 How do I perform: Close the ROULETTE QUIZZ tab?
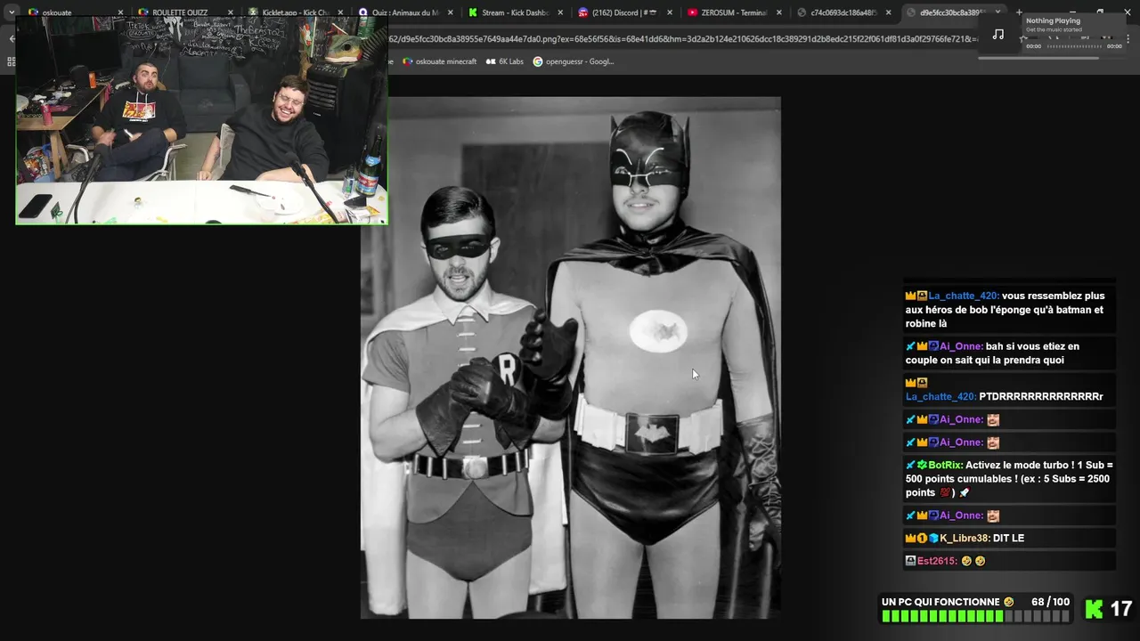pyautogui.click(x=230, y=12)
